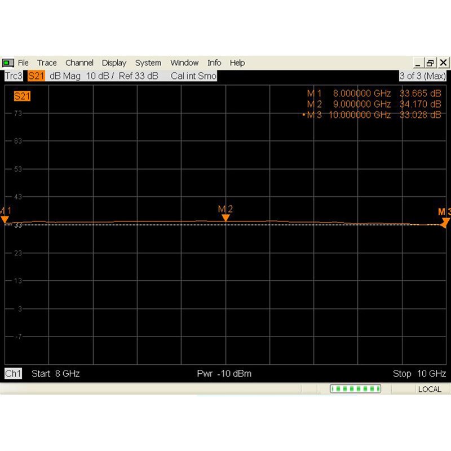
Task: Select marker M3 triangle at right edge
Action: (445, 222)
